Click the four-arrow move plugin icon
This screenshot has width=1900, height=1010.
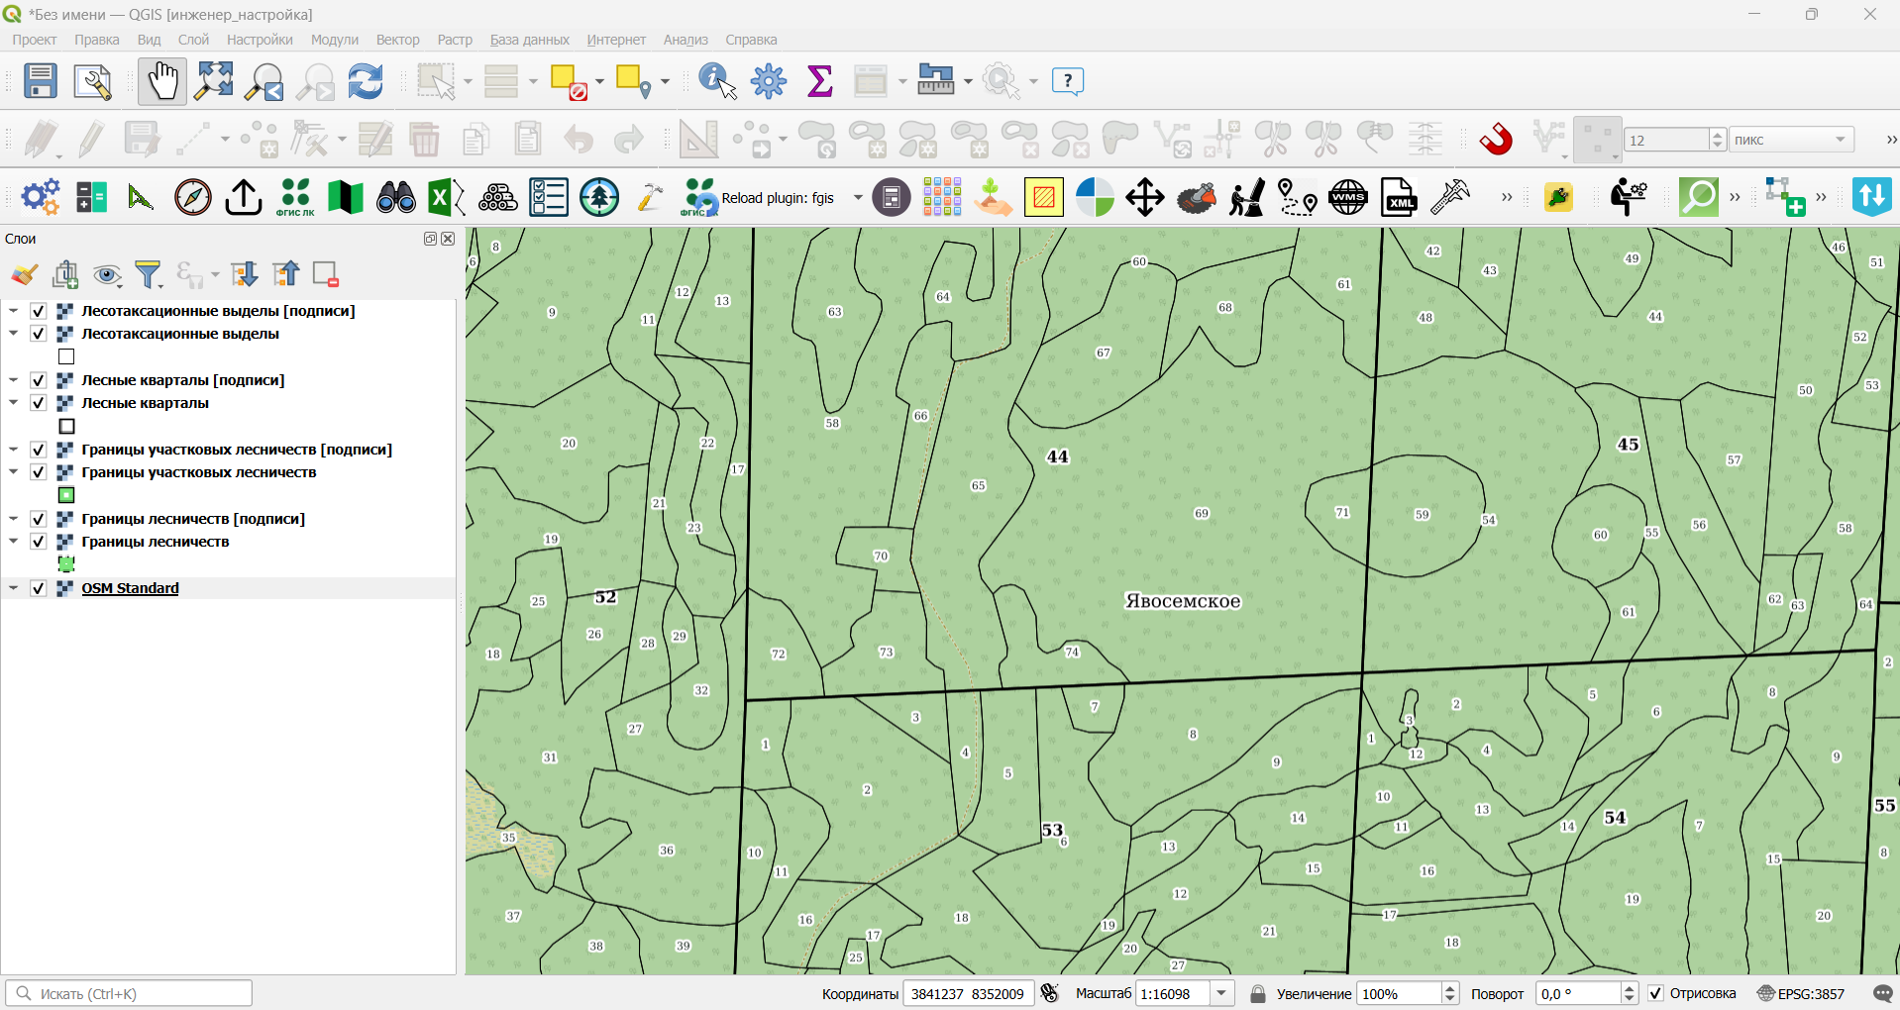pyautogui.click(x=1145, y=197)
